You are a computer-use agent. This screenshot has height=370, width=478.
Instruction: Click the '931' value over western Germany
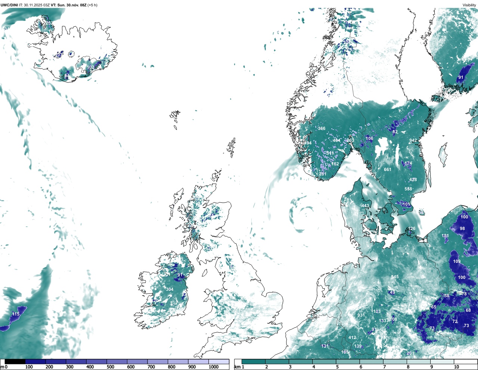[x=361, y=315]
